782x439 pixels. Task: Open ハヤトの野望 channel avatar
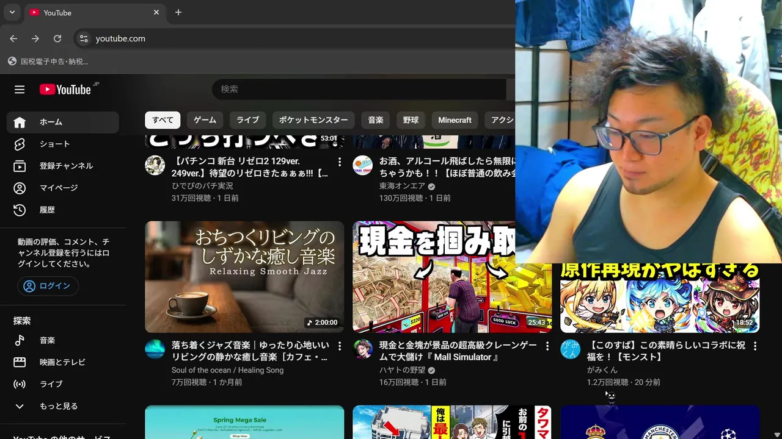pyautogui.click(x=362, y=349)
